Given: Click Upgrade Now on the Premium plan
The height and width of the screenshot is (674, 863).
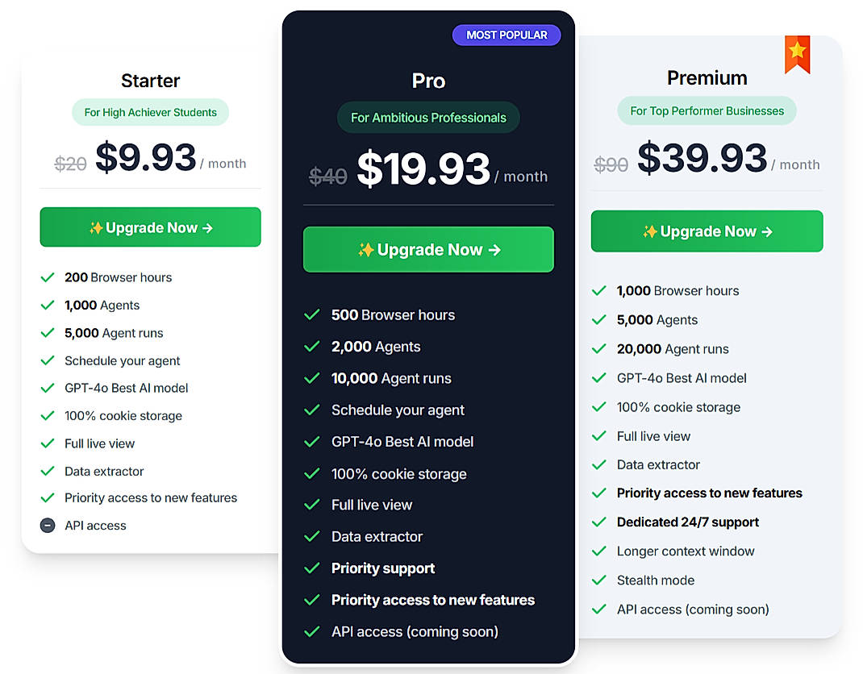Looking at the screenshot, I should tap(707, 231).
